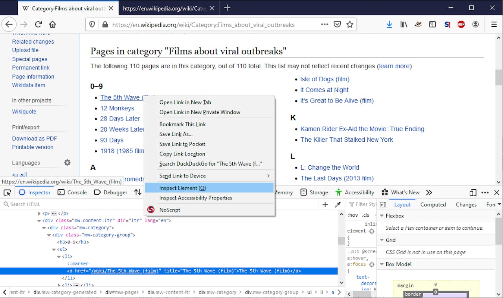Image resolution: width=503 pixels, height=298 pixels.
Task: Add new node with plus in Inspector
Action: click(325, 204)
